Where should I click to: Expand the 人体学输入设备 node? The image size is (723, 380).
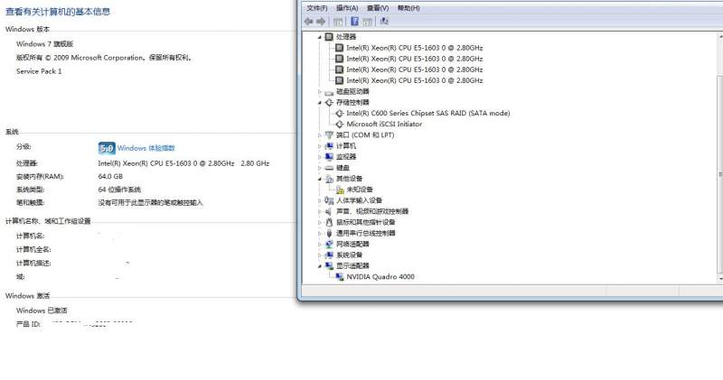pos(320,200)
